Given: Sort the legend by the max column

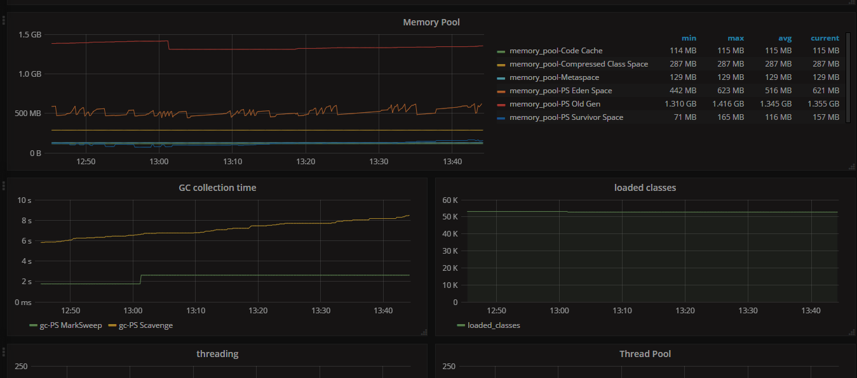Looking at the screenshot, I should (736, 38).
